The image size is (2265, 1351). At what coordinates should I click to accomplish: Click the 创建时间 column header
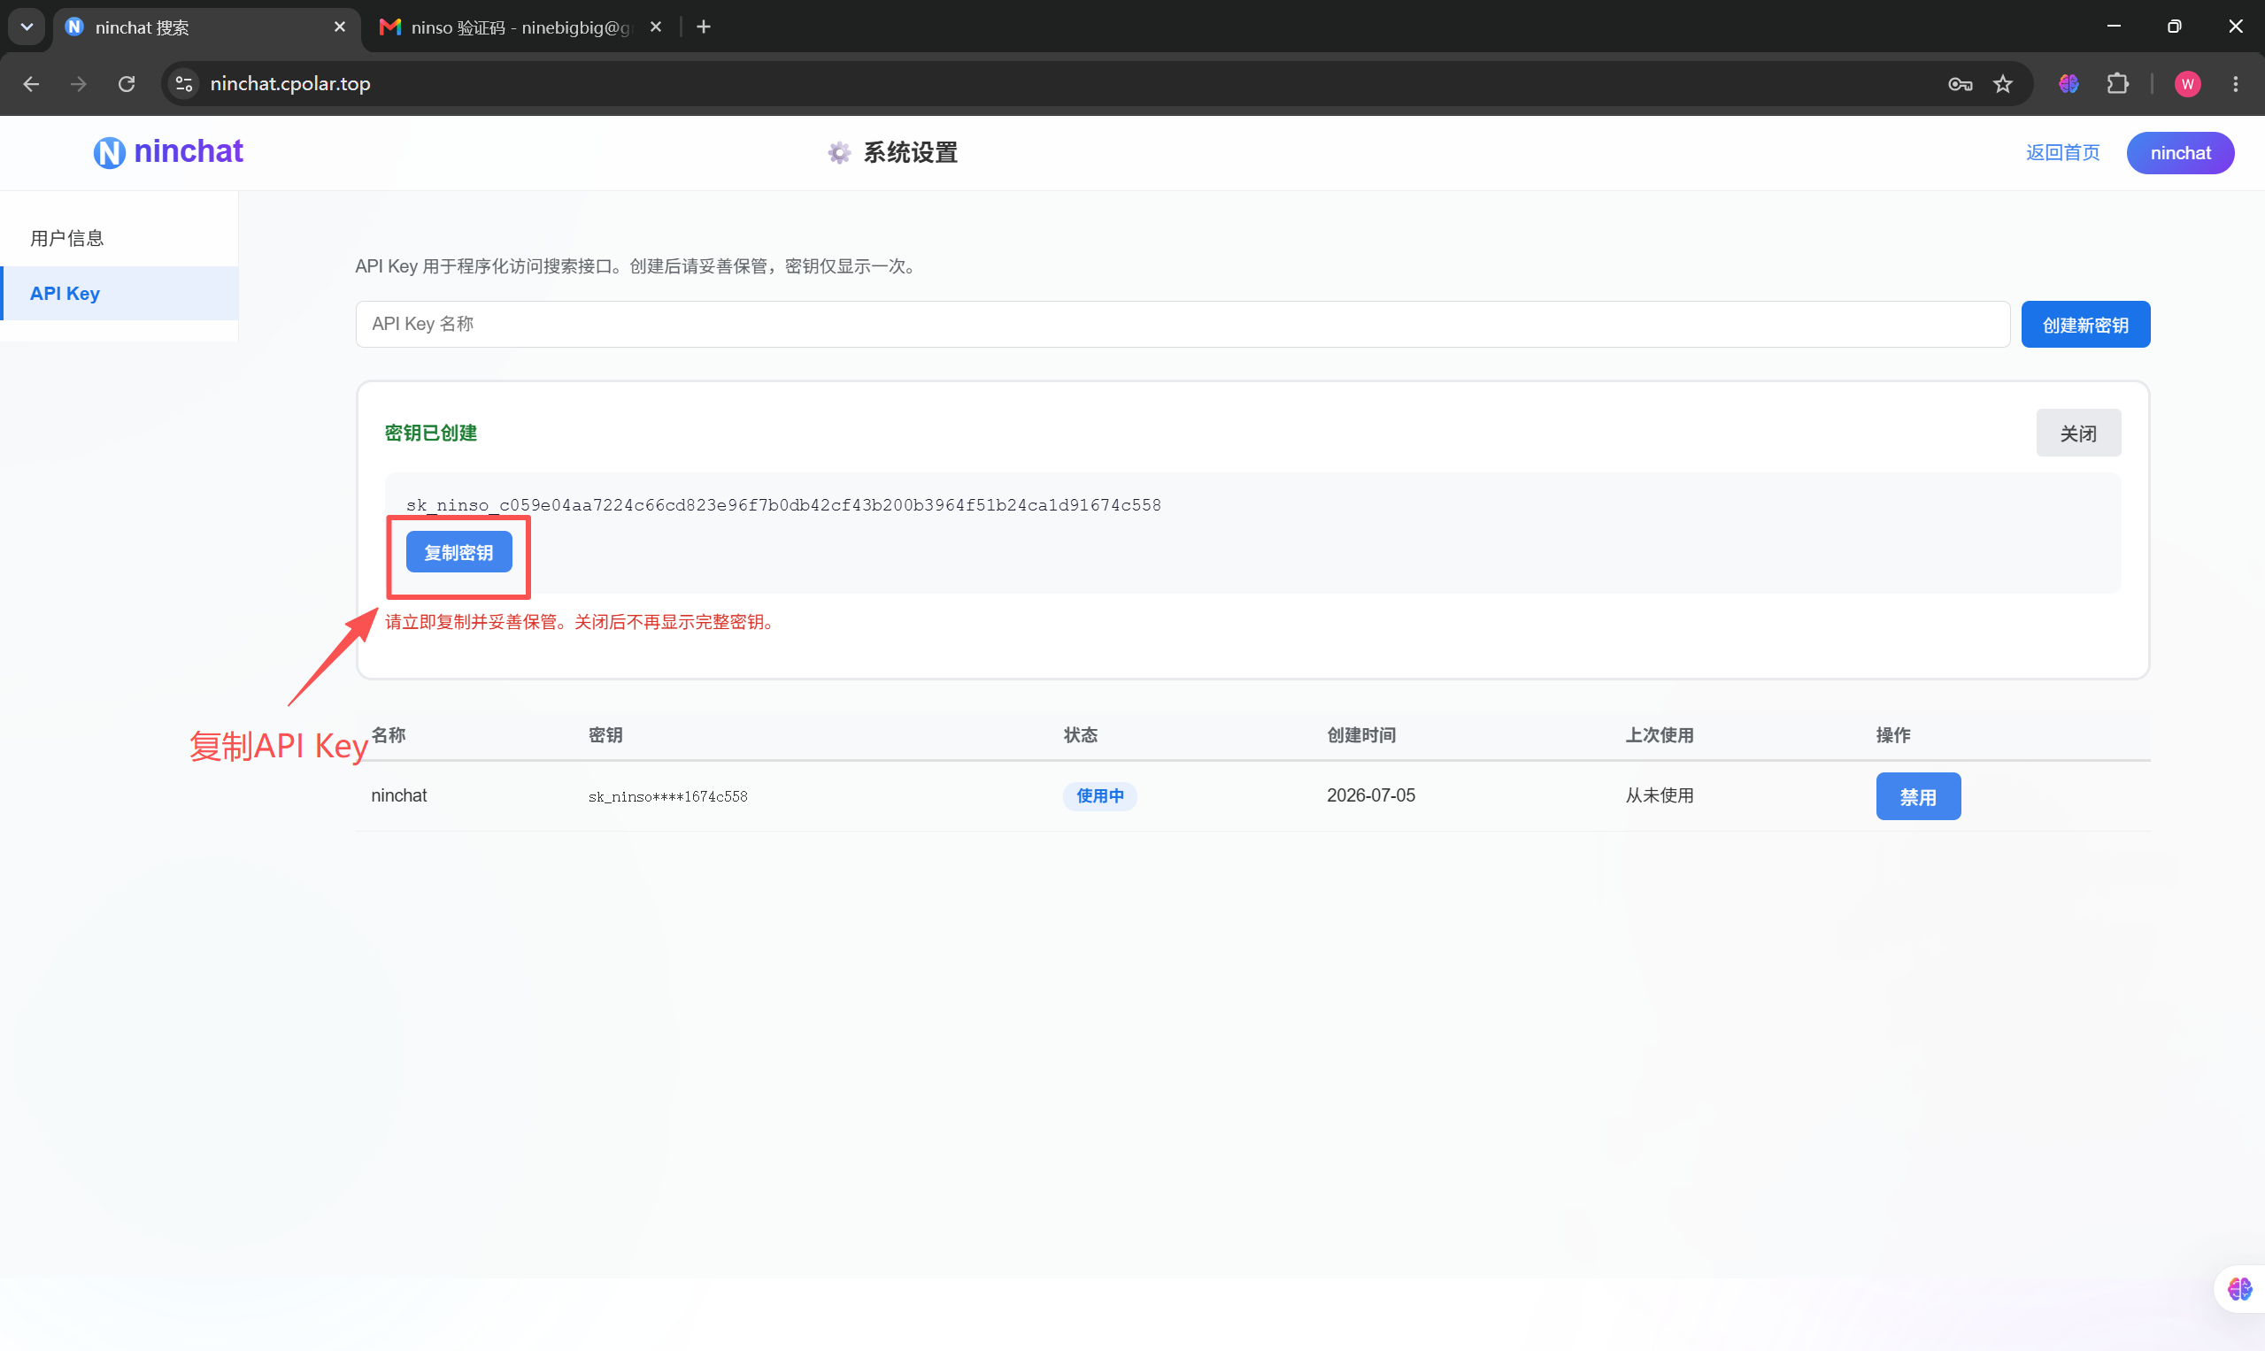coord(1360,734)
